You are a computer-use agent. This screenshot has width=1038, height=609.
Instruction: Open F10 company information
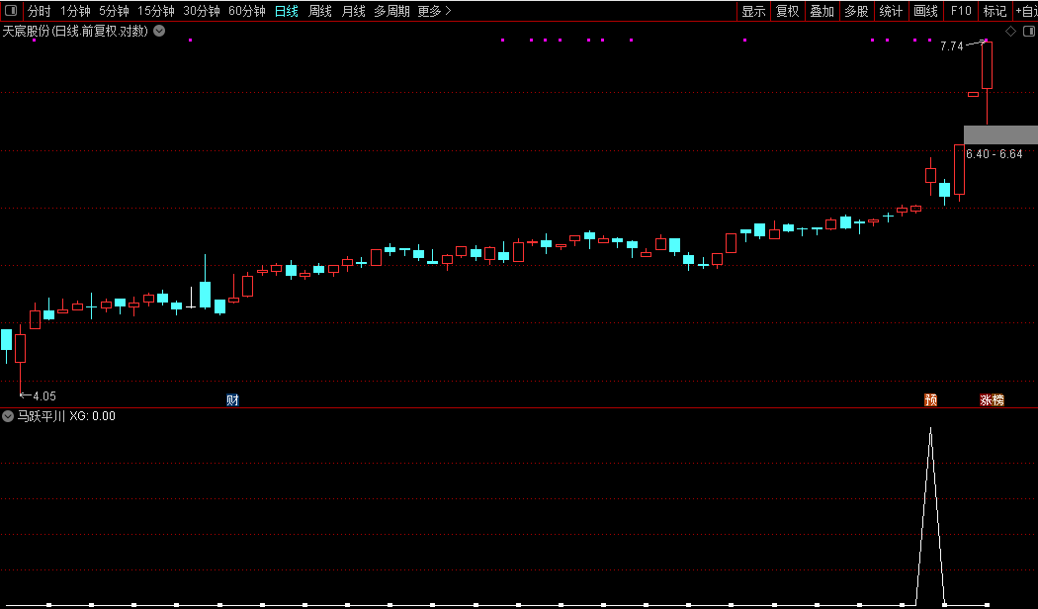click(x=961, y=11)
